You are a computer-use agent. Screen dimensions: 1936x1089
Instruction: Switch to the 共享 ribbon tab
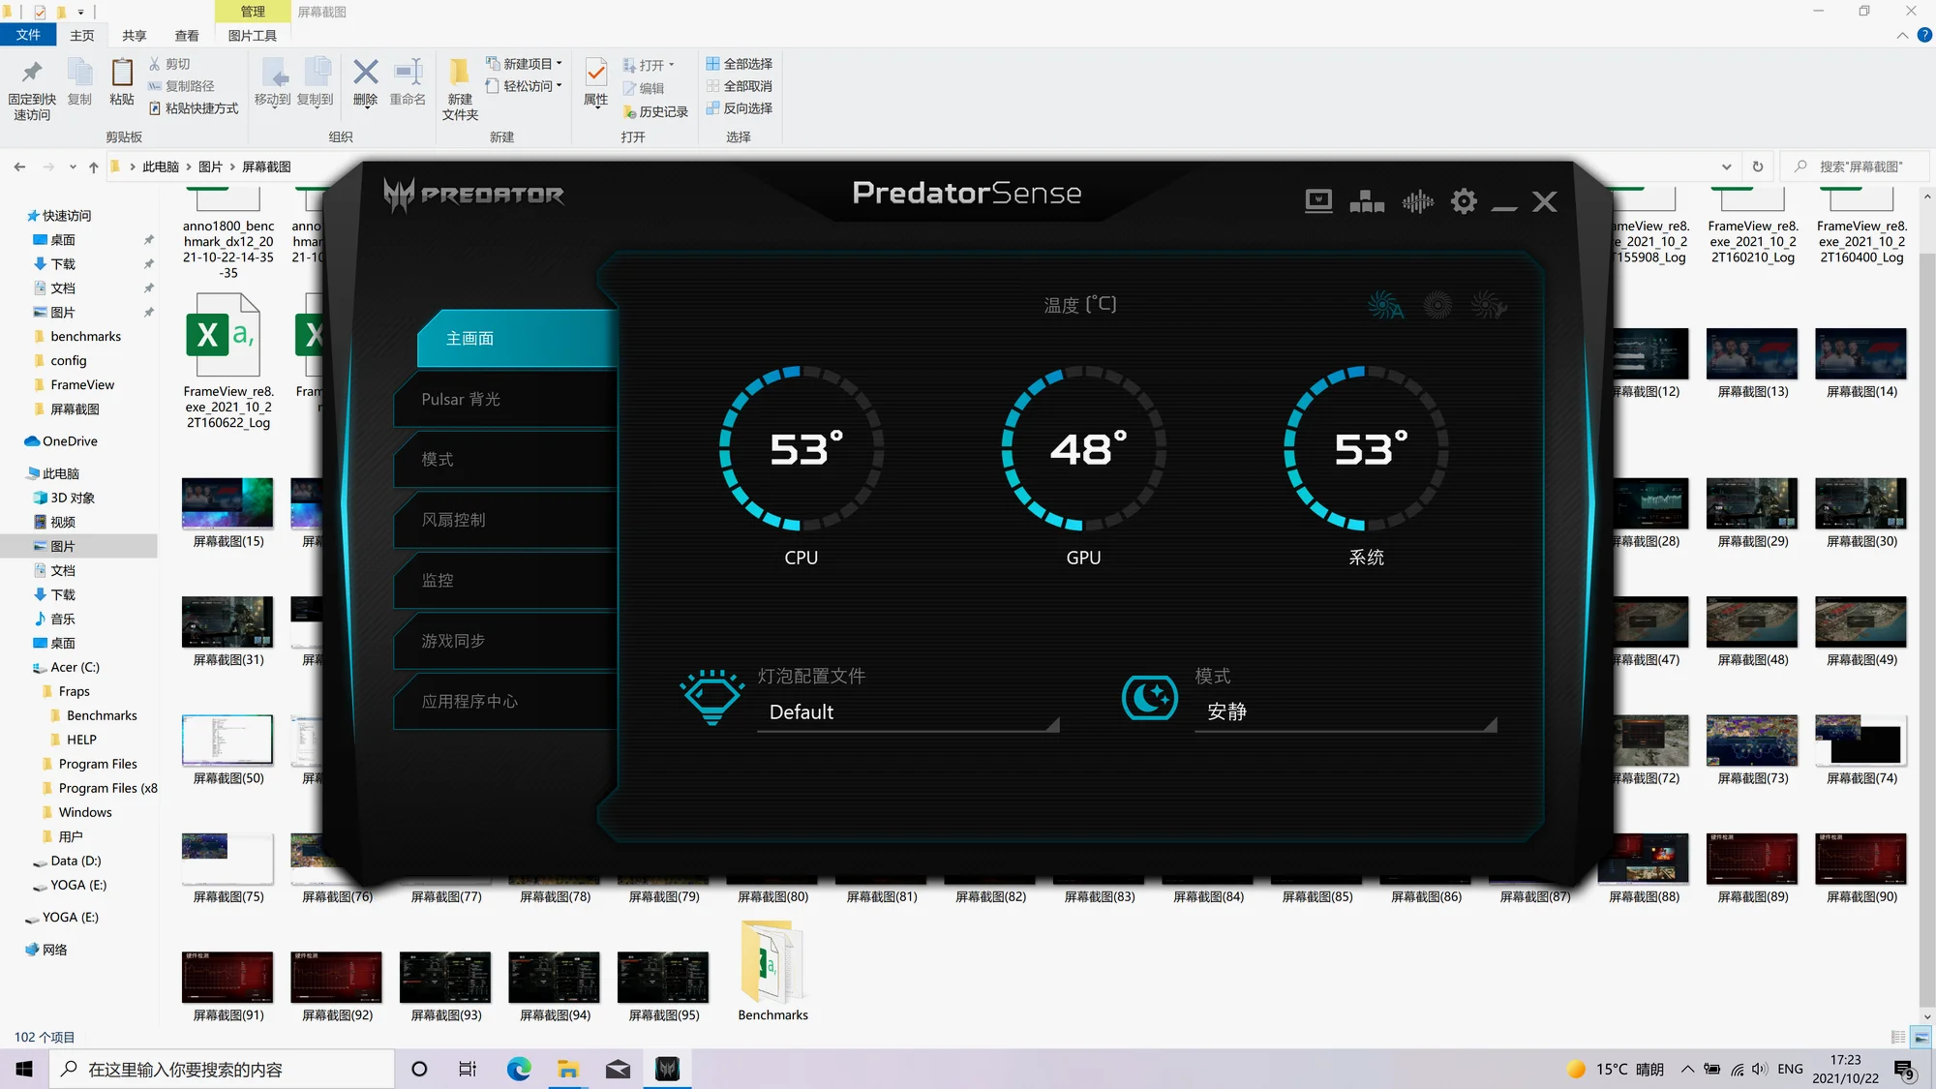click(135, 35)
